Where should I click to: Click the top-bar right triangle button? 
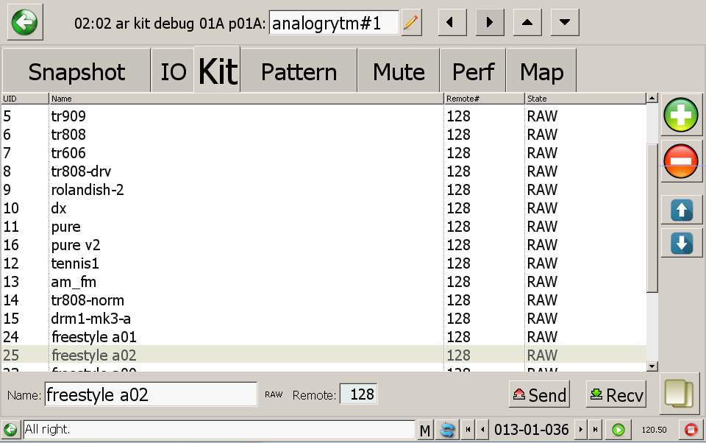tap(489, 22)
